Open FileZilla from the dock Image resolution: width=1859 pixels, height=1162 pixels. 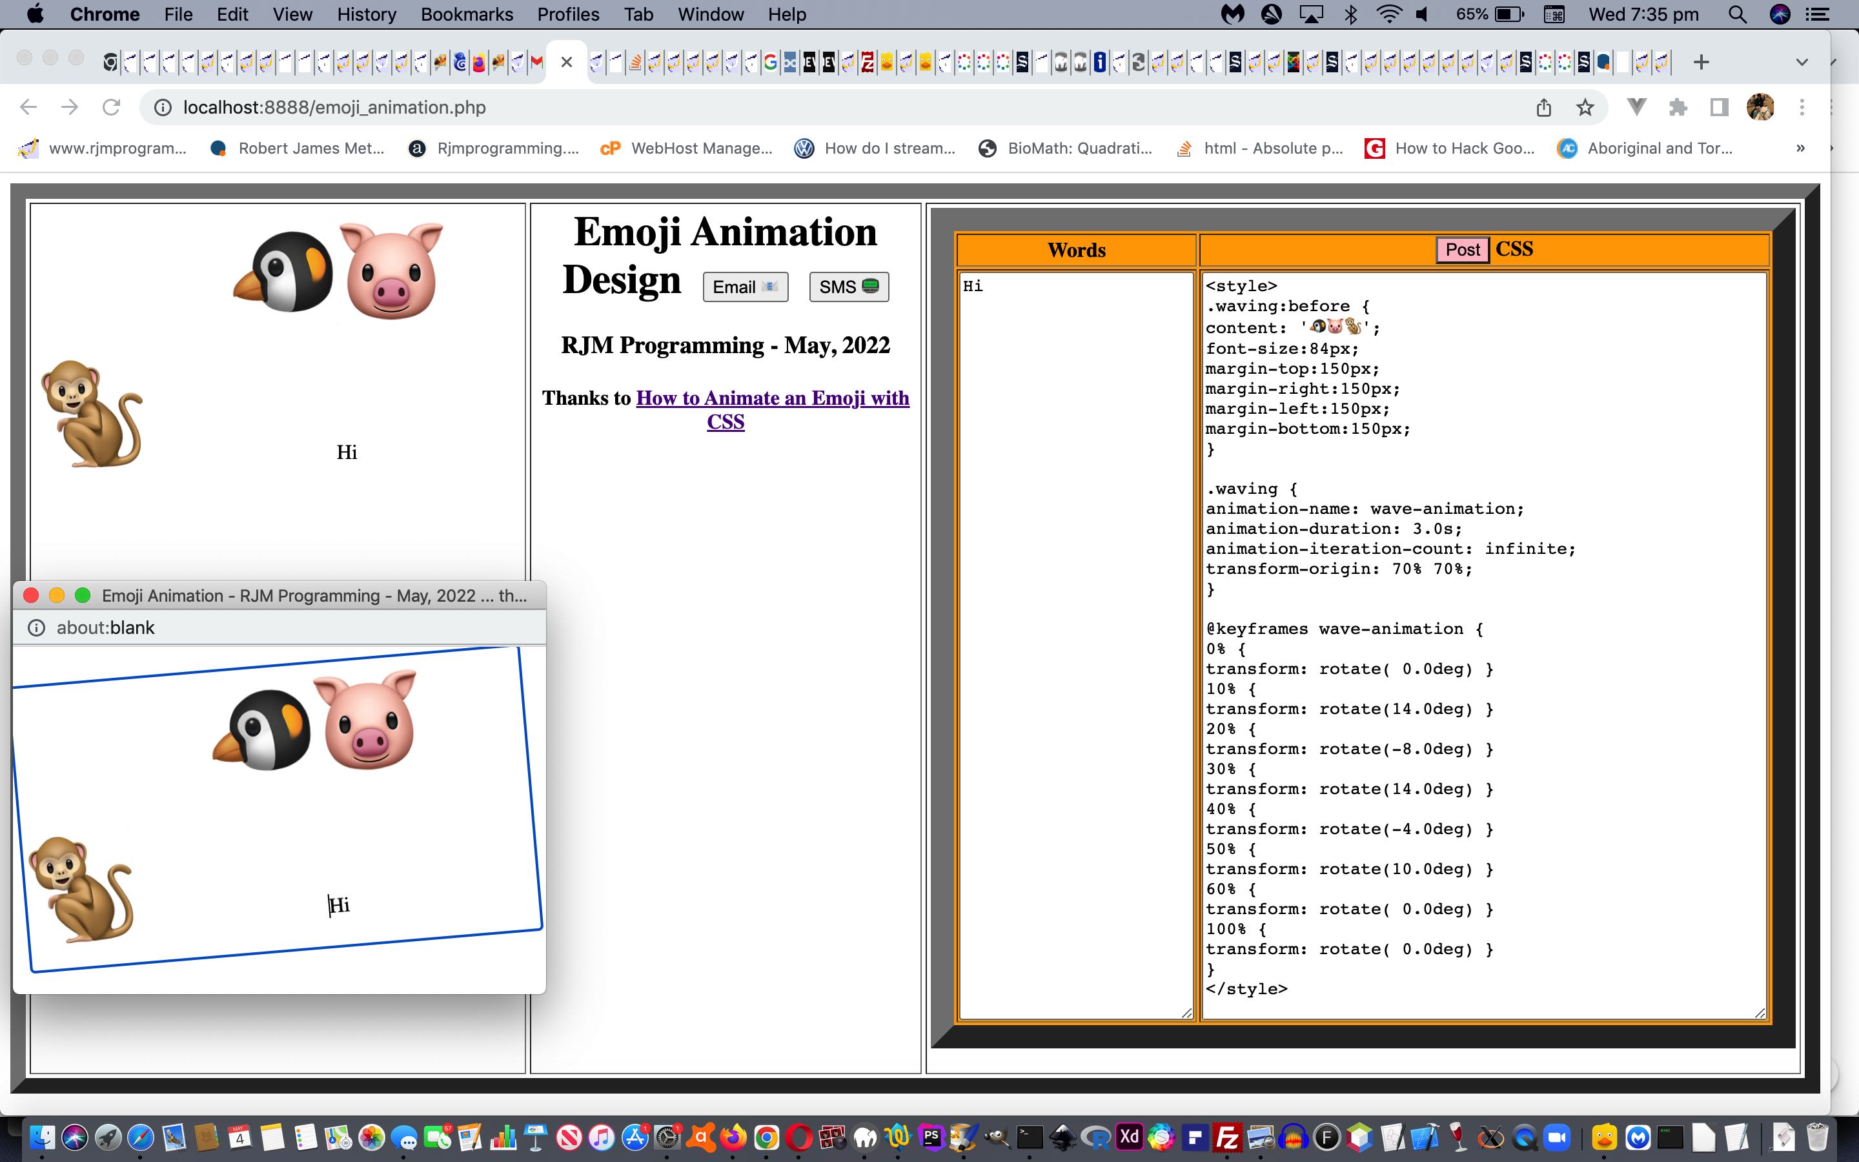[x=1228, y=1137]
